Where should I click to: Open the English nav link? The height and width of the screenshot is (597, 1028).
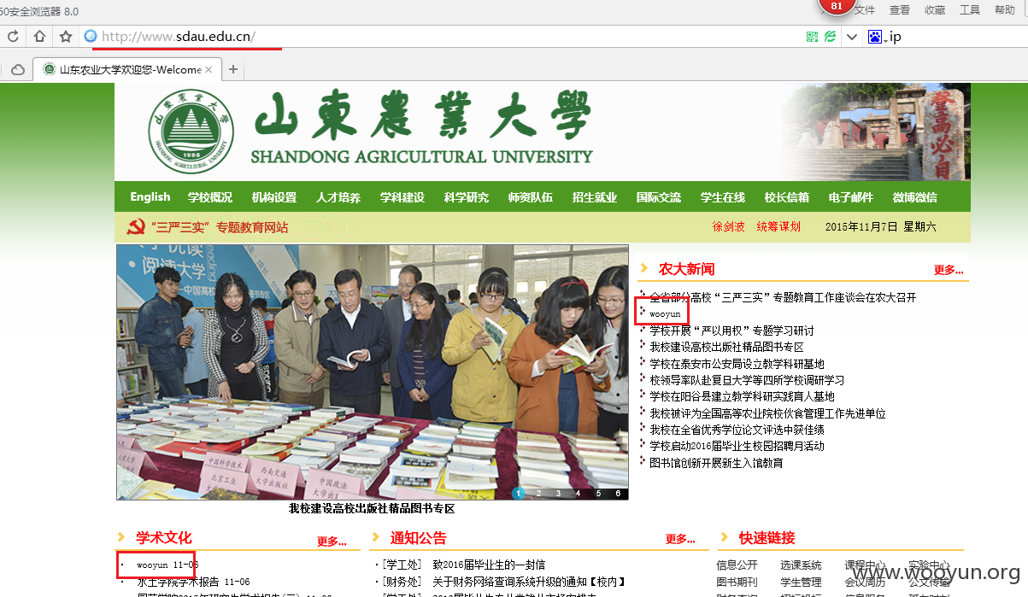point(150,196)
